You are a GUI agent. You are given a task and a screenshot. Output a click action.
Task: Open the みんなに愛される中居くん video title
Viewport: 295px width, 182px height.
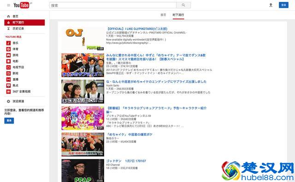tap(156, 57)
